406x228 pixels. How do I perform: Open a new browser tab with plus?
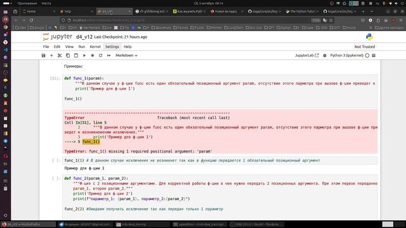click(363, 11)
